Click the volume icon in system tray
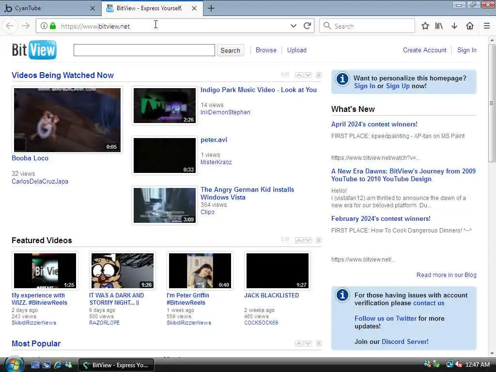The width and height of the screenshot is (496, 372). [x=459, y=365]
